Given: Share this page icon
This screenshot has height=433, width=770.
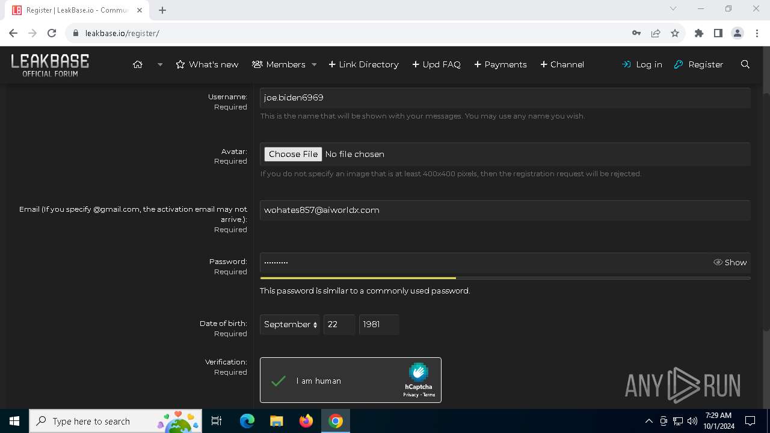Looking at the screenshot, I should coord(656,33).
